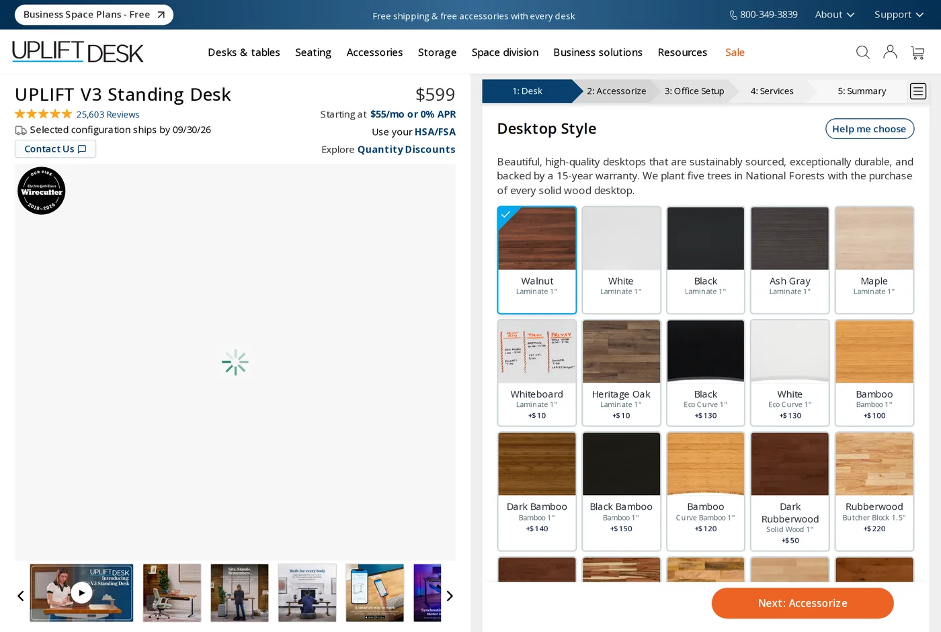941x632 pixels.
Task: Select Maple Laminate desktop swatch
Action: pyautogui.click(x=874, y=260)
